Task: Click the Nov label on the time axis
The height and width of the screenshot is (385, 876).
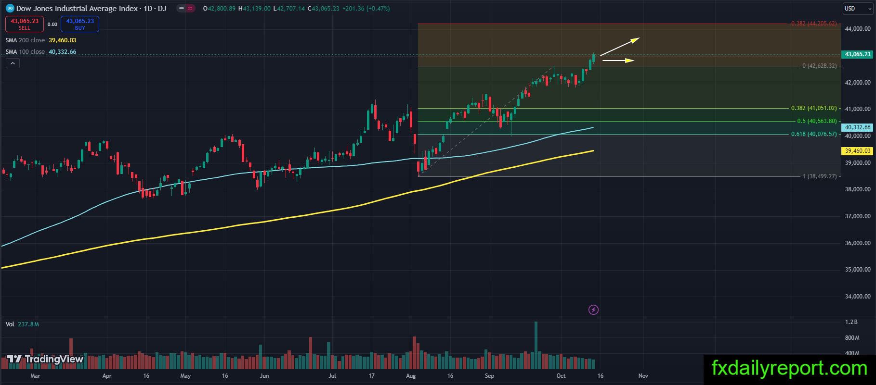Action: (643, 376)
